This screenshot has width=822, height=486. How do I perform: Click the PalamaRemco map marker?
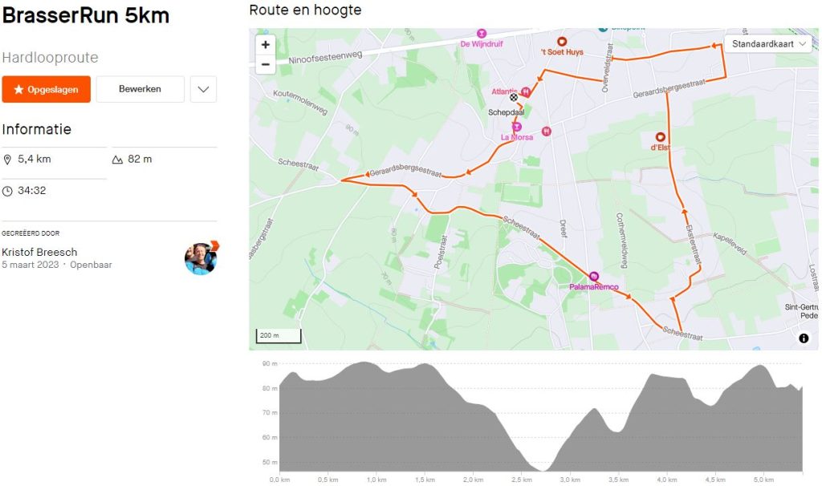594,276
